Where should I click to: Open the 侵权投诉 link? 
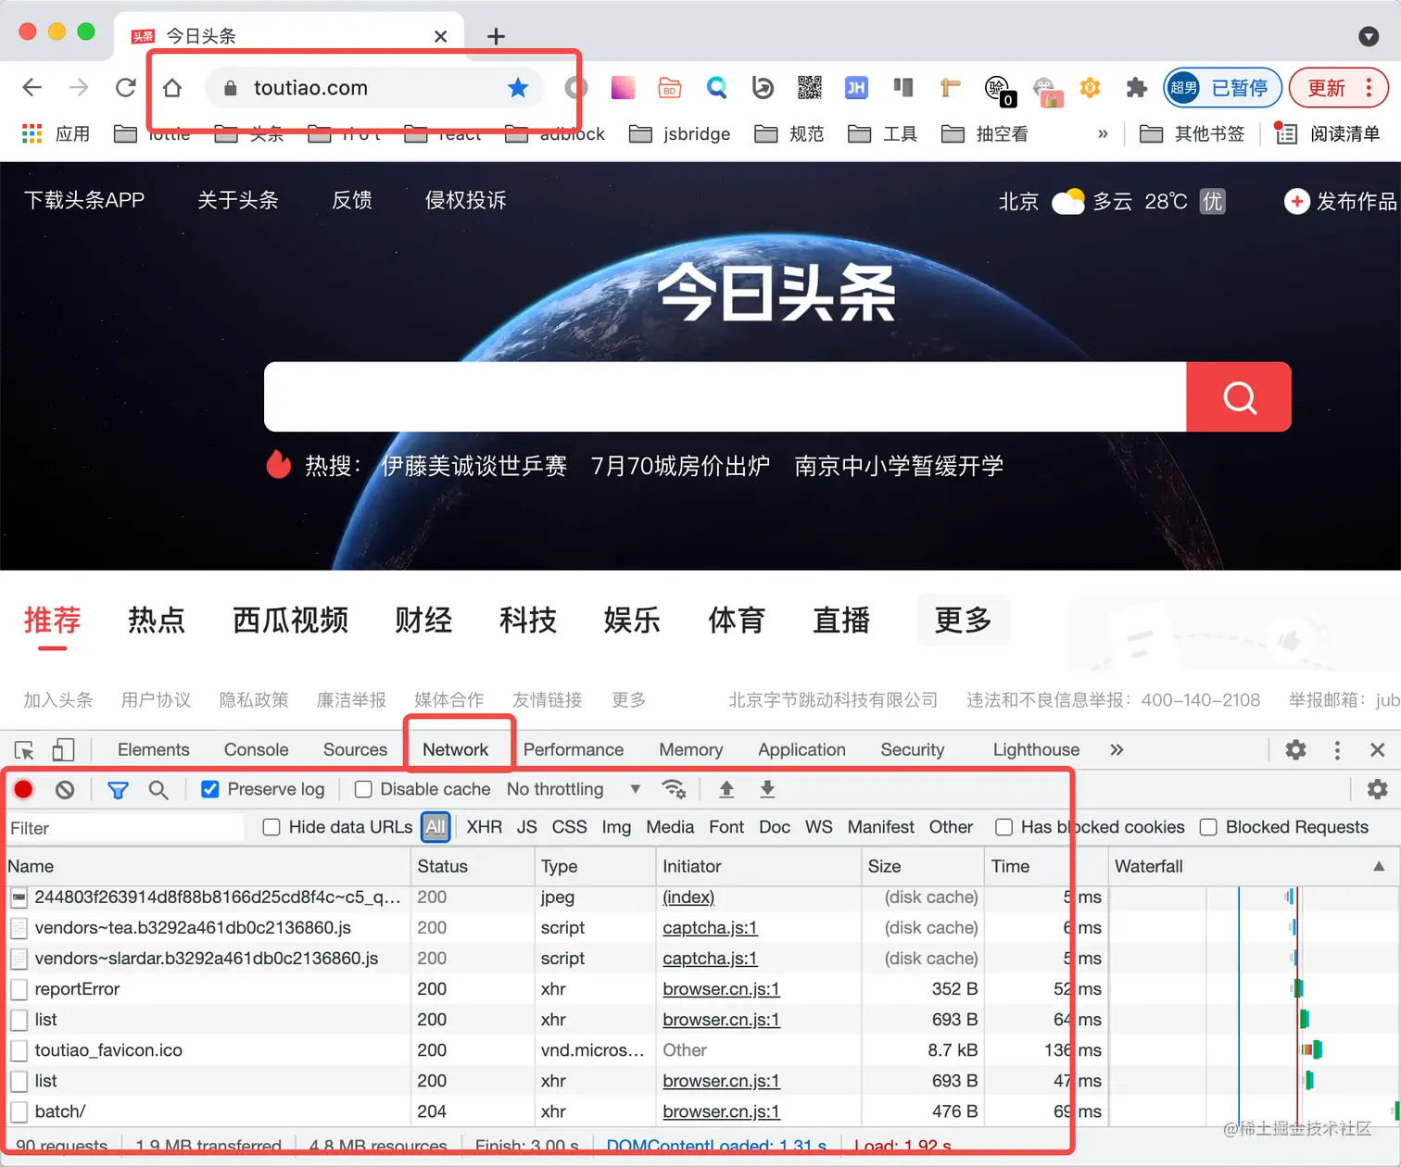pos(466,200)
